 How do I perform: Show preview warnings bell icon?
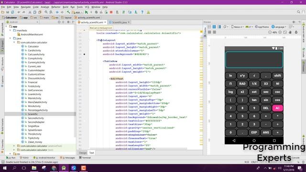[296, 32]
